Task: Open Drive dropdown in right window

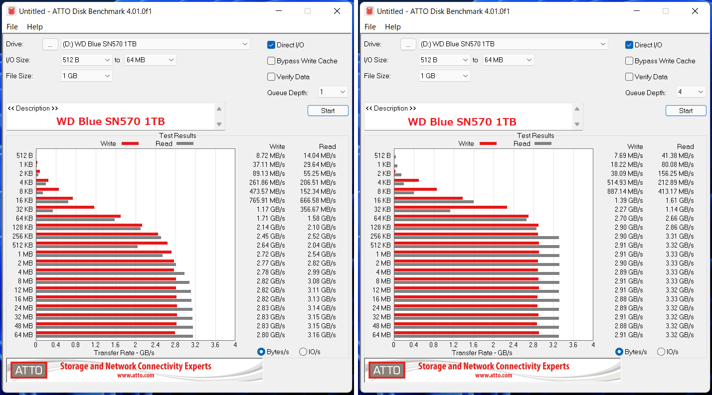Action: [x=513, y=44]
